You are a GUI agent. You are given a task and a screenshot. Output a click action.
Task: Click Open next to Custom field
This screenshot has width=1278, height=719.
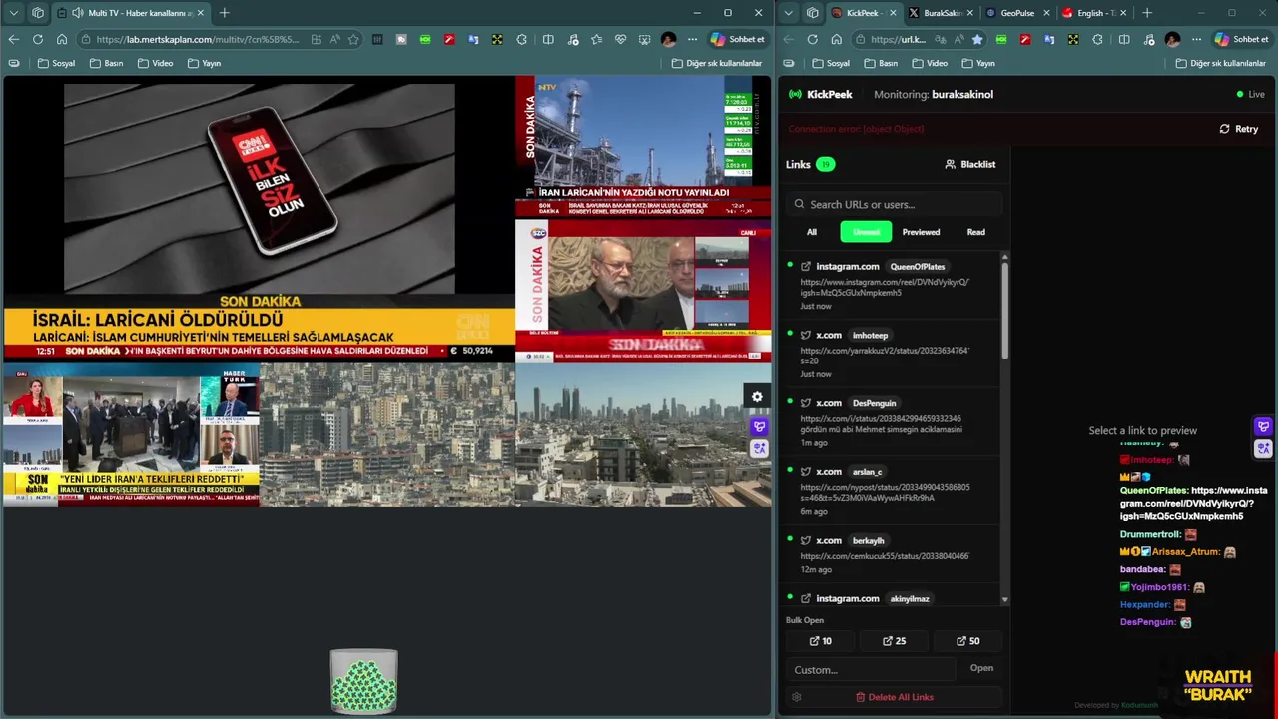tap(981, 668)
